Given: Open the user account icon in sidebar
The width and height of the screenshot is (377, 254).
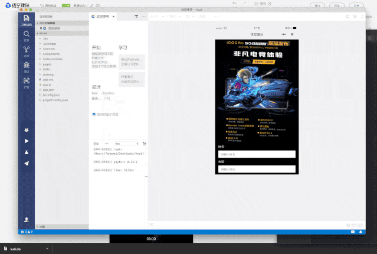Looking at the screenshot, I should pos(27,220).
